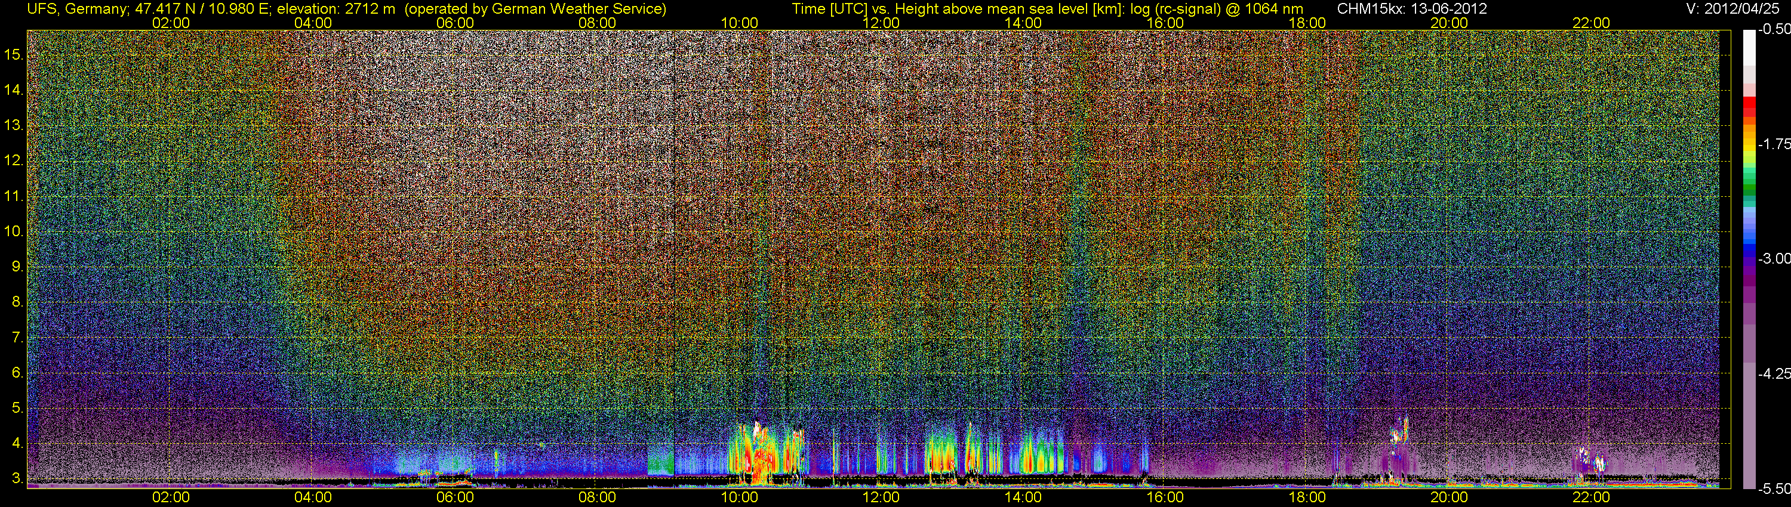Click the 06:00 label on the bottom time axis
This screenshot has width=1791, height=507.
coord(455,497)
